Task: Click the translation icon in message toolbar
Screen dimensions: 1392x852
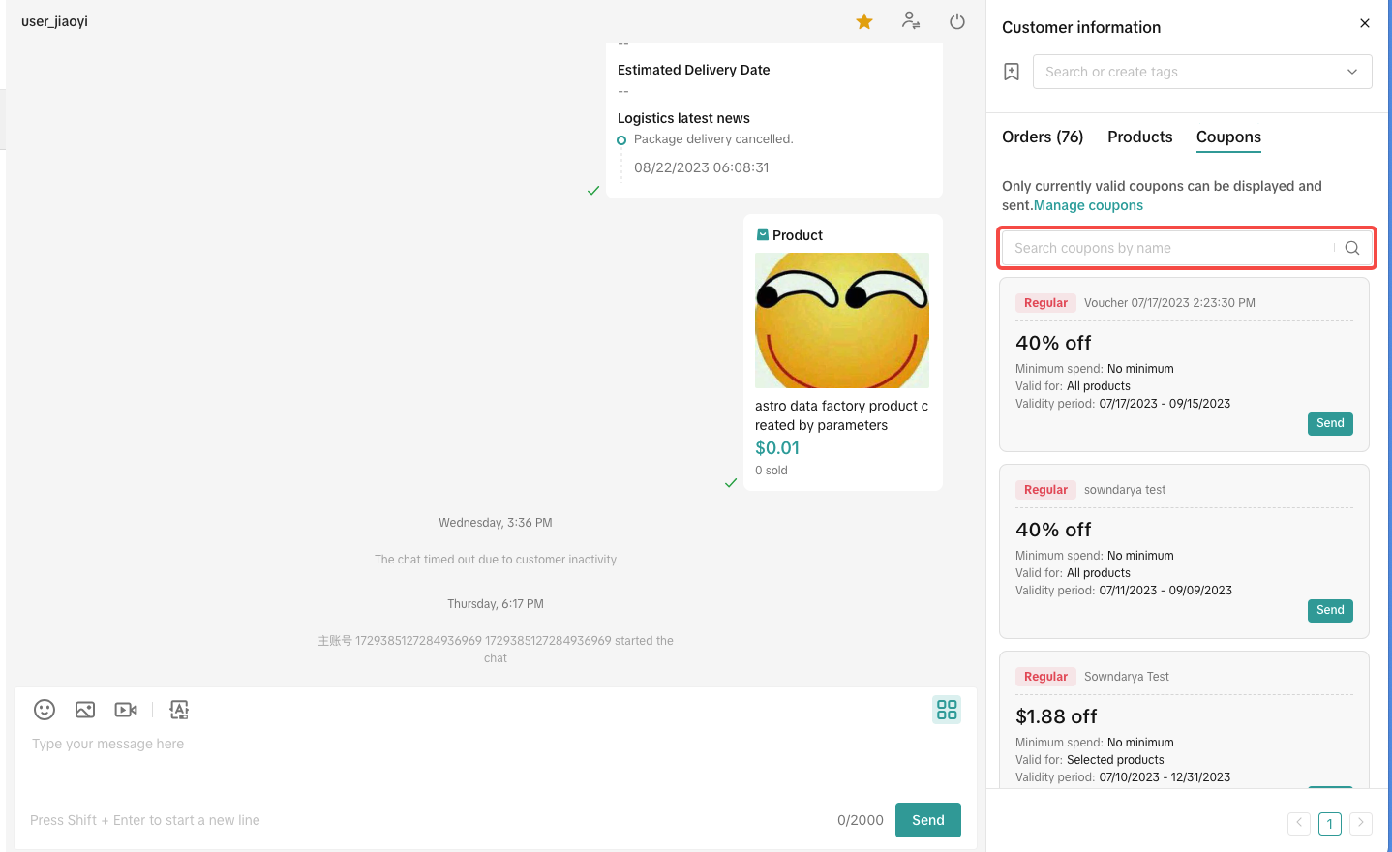Action: tap(179, 710)
